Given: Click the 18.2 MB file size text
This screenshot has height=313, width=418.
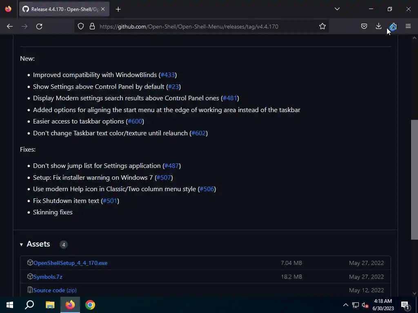Looking at the screenshot, I should (x=291, y=277).
